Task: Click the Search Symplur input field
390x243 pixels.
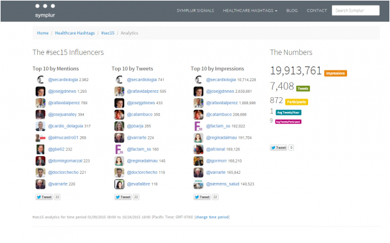Action: click(x=355, y=10)
